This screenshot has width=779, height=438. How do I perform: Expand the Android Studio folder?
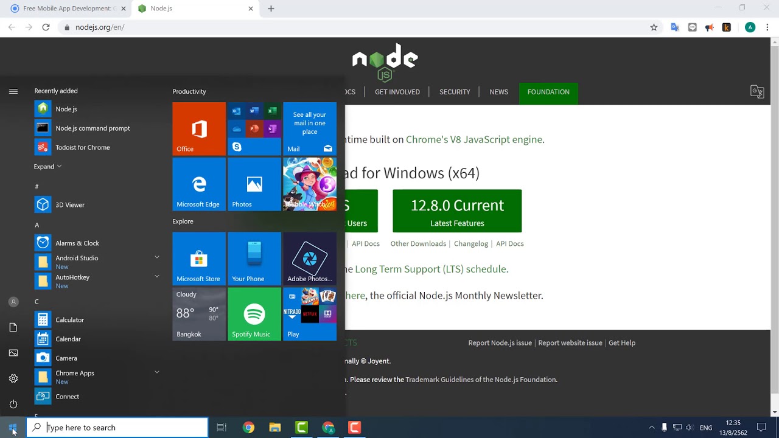157,257
